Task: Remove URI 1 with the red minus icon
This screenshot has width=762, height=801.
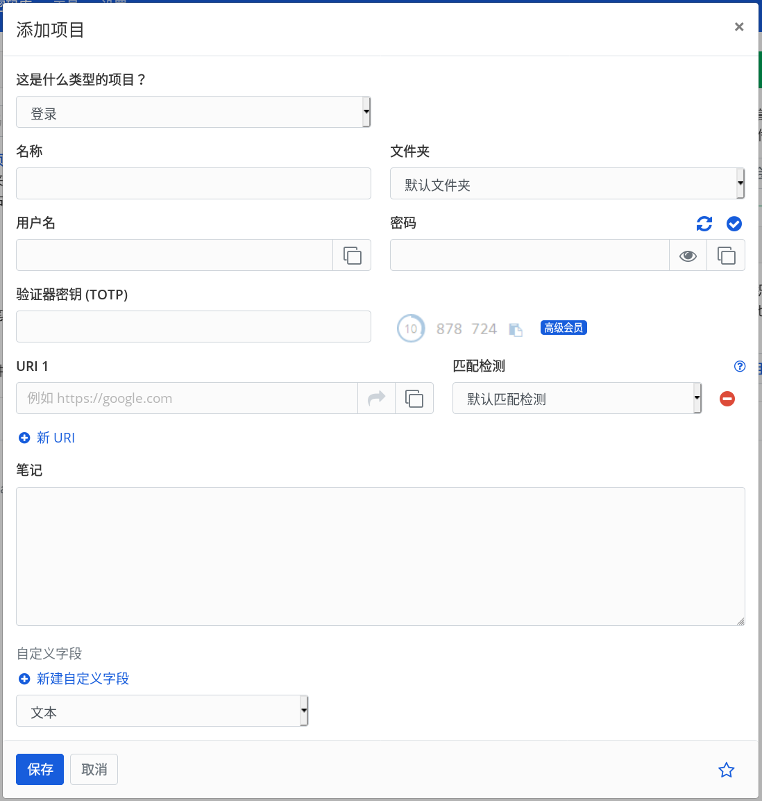Action: (x=727, y=399)
